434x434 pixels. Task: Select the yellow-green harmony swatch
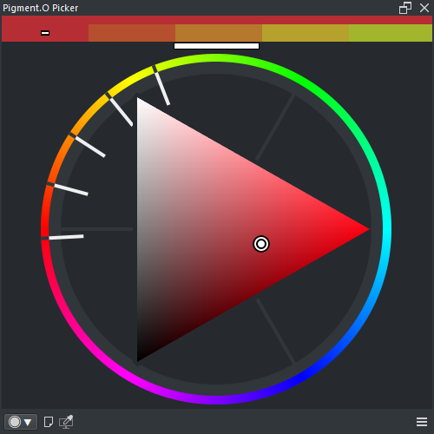pyautogui.click(x=391, y=33)
